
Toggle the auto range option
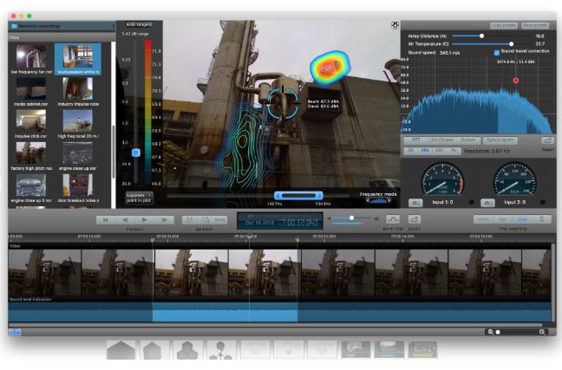coord(137,24)
